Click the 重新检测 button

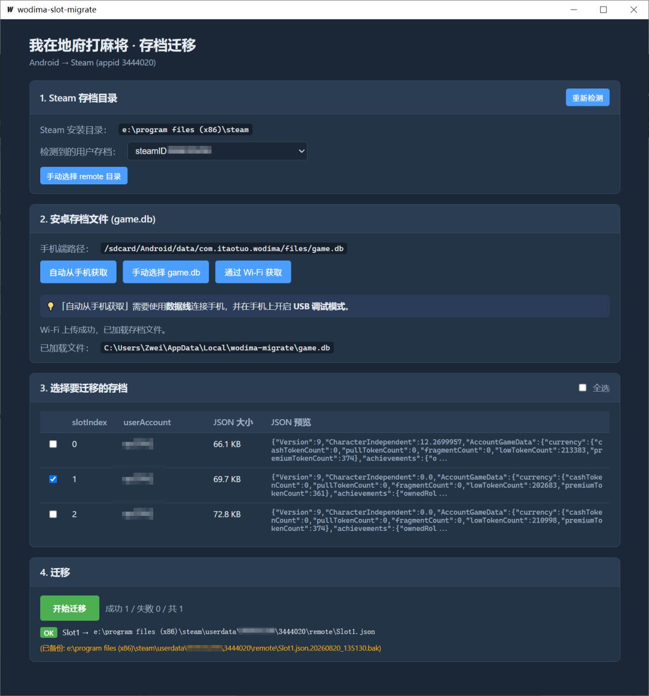click(587, 98)
